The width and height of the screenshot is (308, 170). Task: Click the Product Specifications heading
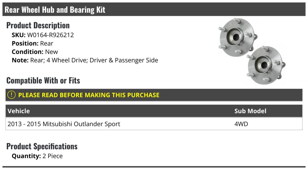click(x=42, y=146)
